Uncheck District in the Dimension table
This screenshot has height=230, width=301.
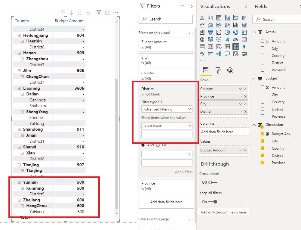click(263, 155)
